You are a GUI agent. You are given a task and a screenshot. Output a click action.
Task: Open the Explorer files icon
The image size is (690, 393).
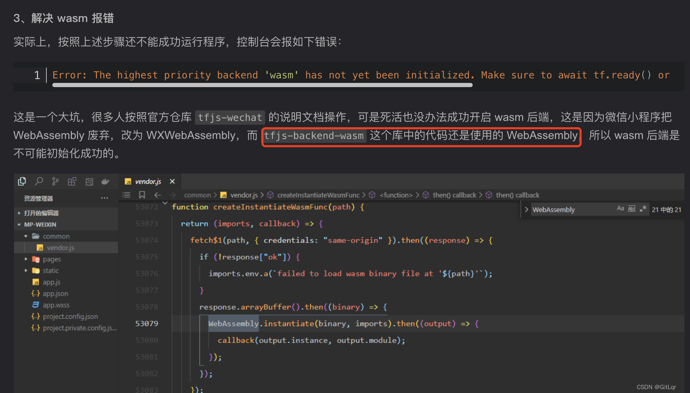tap(22, 181)
